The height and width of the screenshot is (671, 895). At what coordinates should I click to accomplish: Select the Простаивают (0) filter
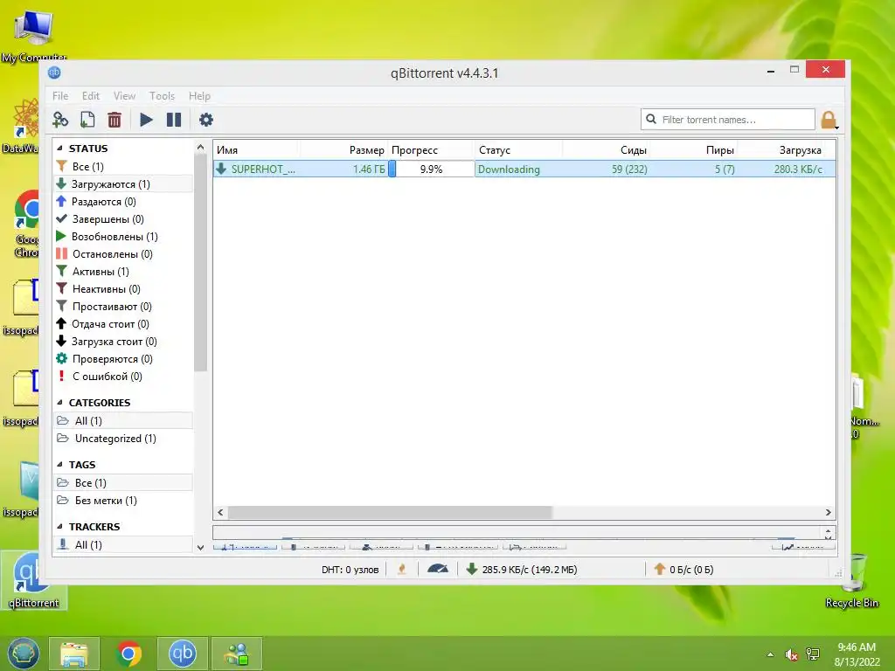point(122,307)
